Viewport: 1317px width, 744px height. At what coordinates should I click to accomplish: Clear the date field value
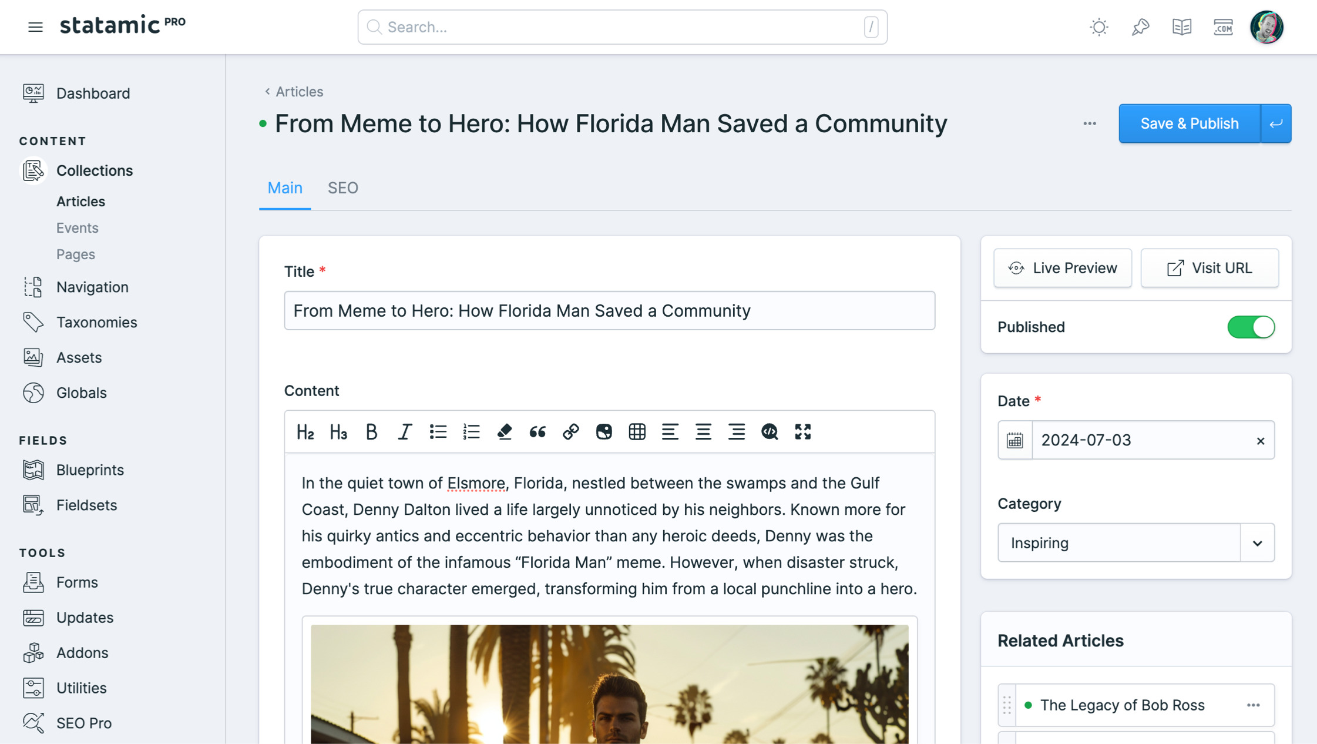(1260, 441)
